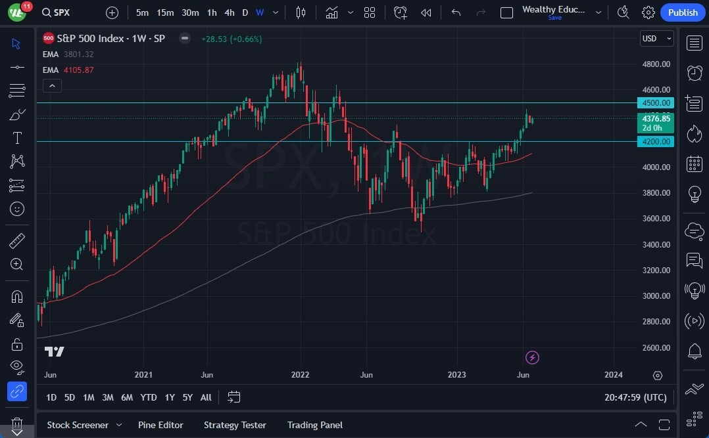
Task: Select the trend line drawing tool
Action: click(18, 66)
